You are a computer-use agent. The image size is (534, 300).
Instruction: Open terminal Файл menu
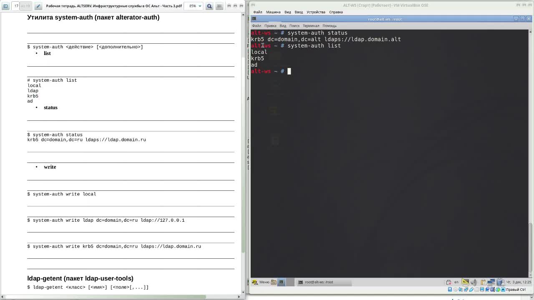pyautogui.click(x=256, y=26)
